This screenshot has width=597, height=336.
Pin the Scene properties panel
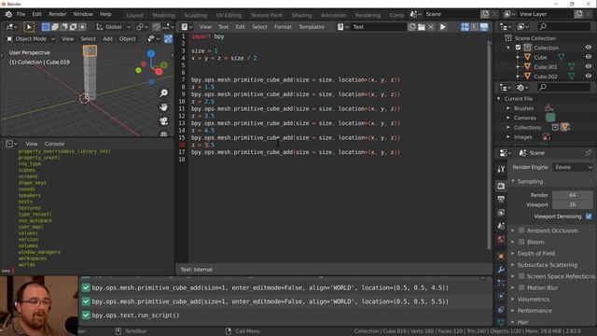(589, 153)
